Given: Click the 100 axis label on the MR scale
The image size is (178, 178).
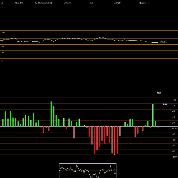Looking at the screenshot, I should tap(174, 100).
